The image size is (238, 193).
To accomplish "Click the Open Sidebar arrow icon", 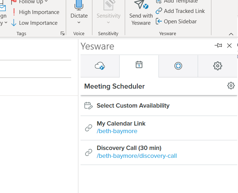I will [159, 22].
